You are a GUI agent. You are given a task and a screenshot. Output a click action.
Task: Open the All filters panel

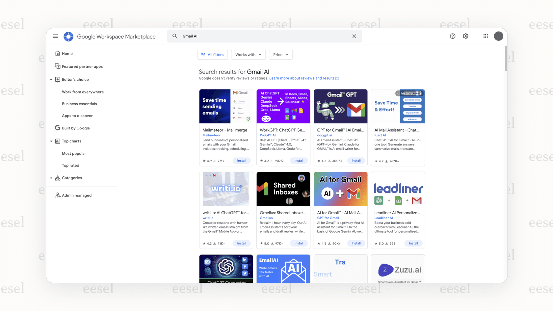[x=213, y=55]
